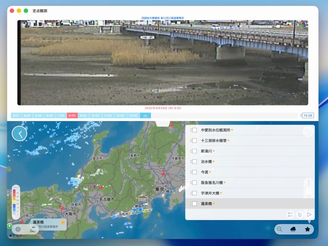Click the red map pin near 日本 label
The image size is (328, 246).
click(101, 187)
